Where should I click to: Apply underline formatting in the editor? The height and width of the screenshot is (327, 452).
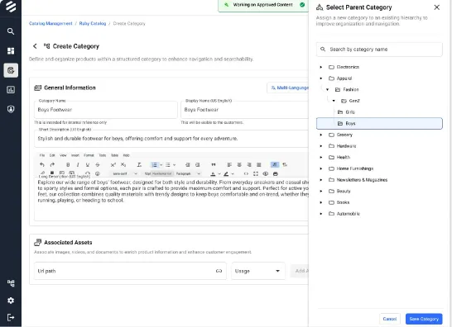click(x=88, y=165)
